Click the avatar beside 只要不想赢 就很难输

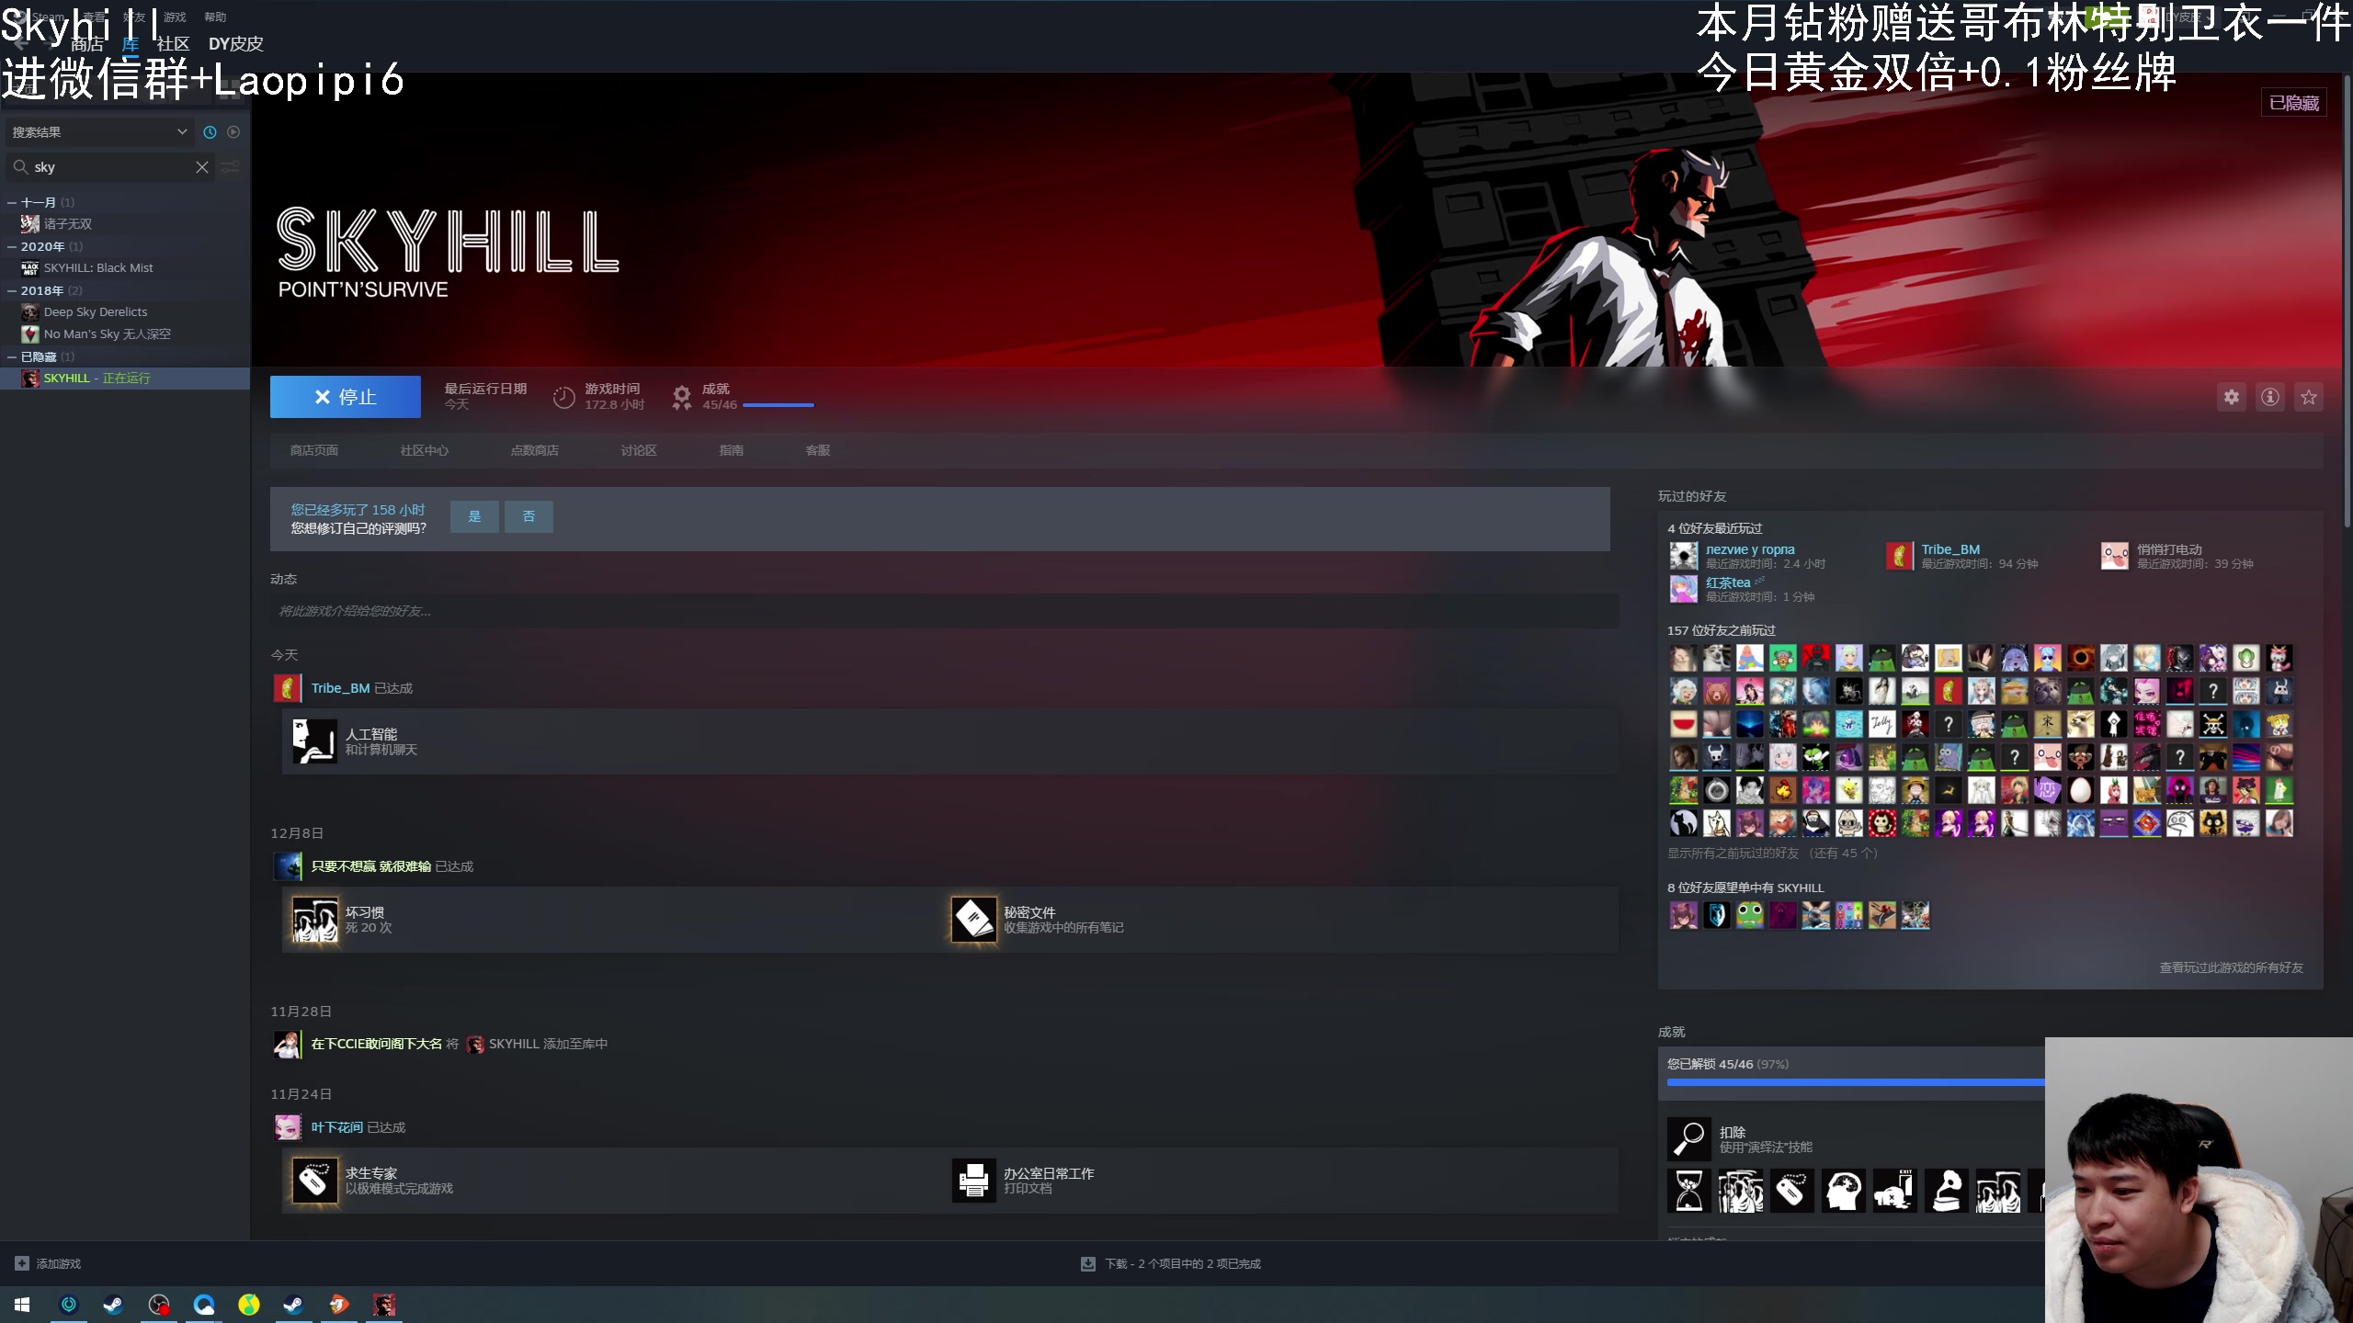(288, 866)
